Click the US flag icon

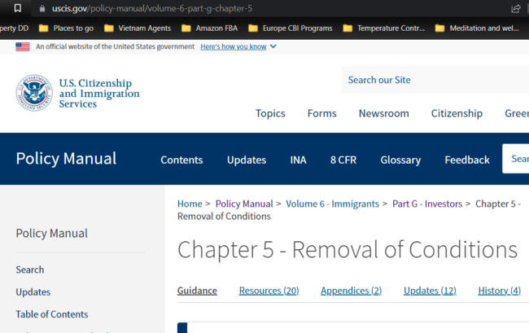pos(23,46)
